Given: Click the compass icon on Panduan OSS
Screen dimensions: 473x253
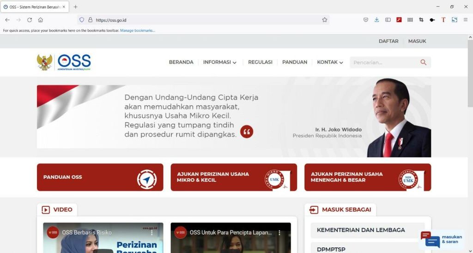Looking at the screenshot, I should (147, 180).
